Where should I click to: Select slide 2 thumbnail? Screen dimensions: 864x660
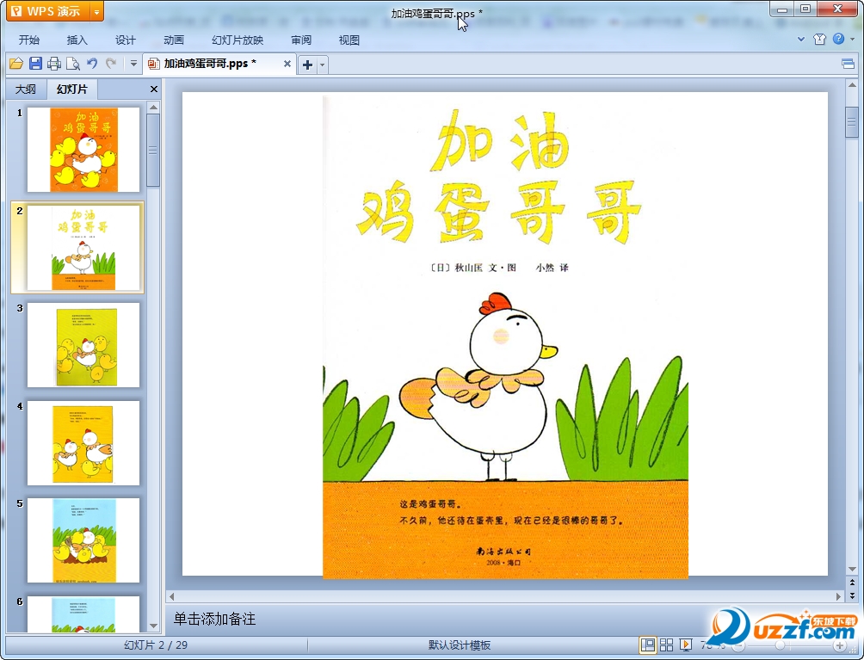pos(83,247)
